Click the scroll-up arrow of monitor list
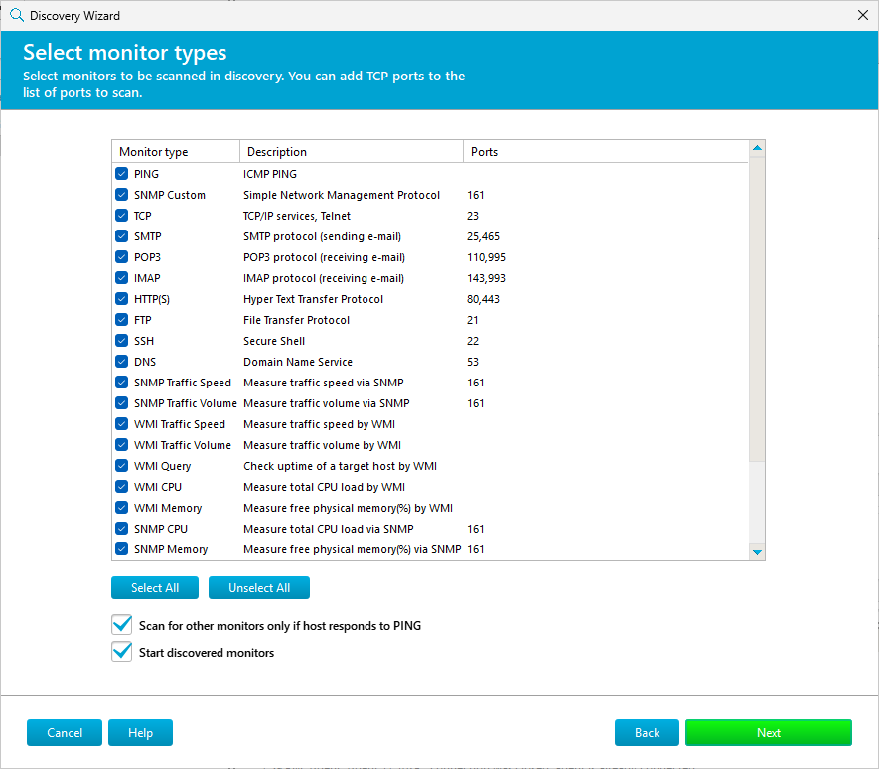 click(757, 148)
